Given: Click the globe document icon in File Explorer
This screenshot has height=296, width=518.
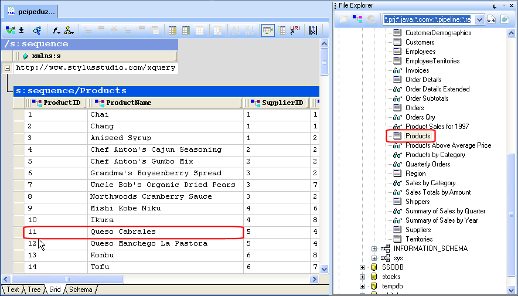Looking at the screenshot, I should (505, 19).
